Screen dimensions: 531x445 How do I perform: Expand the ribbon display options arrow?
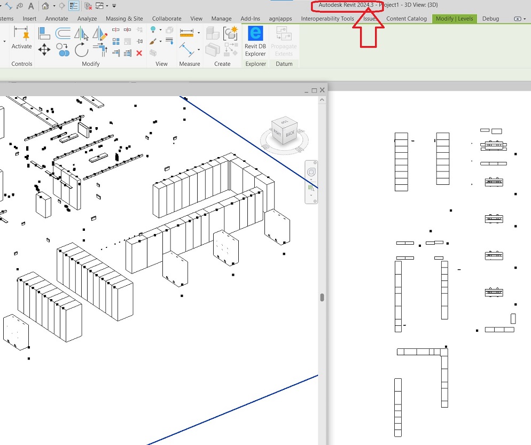point(525,19)
